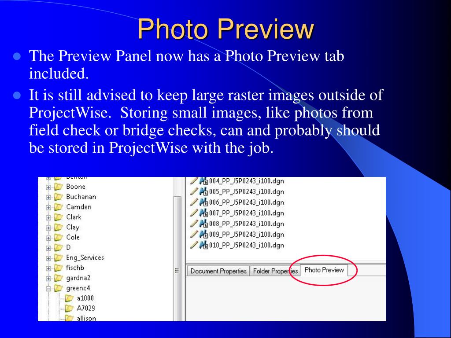This screenshot has height=338, width=451.
Task: Click the A7029 subfolder icon
Action: (69, 309)
